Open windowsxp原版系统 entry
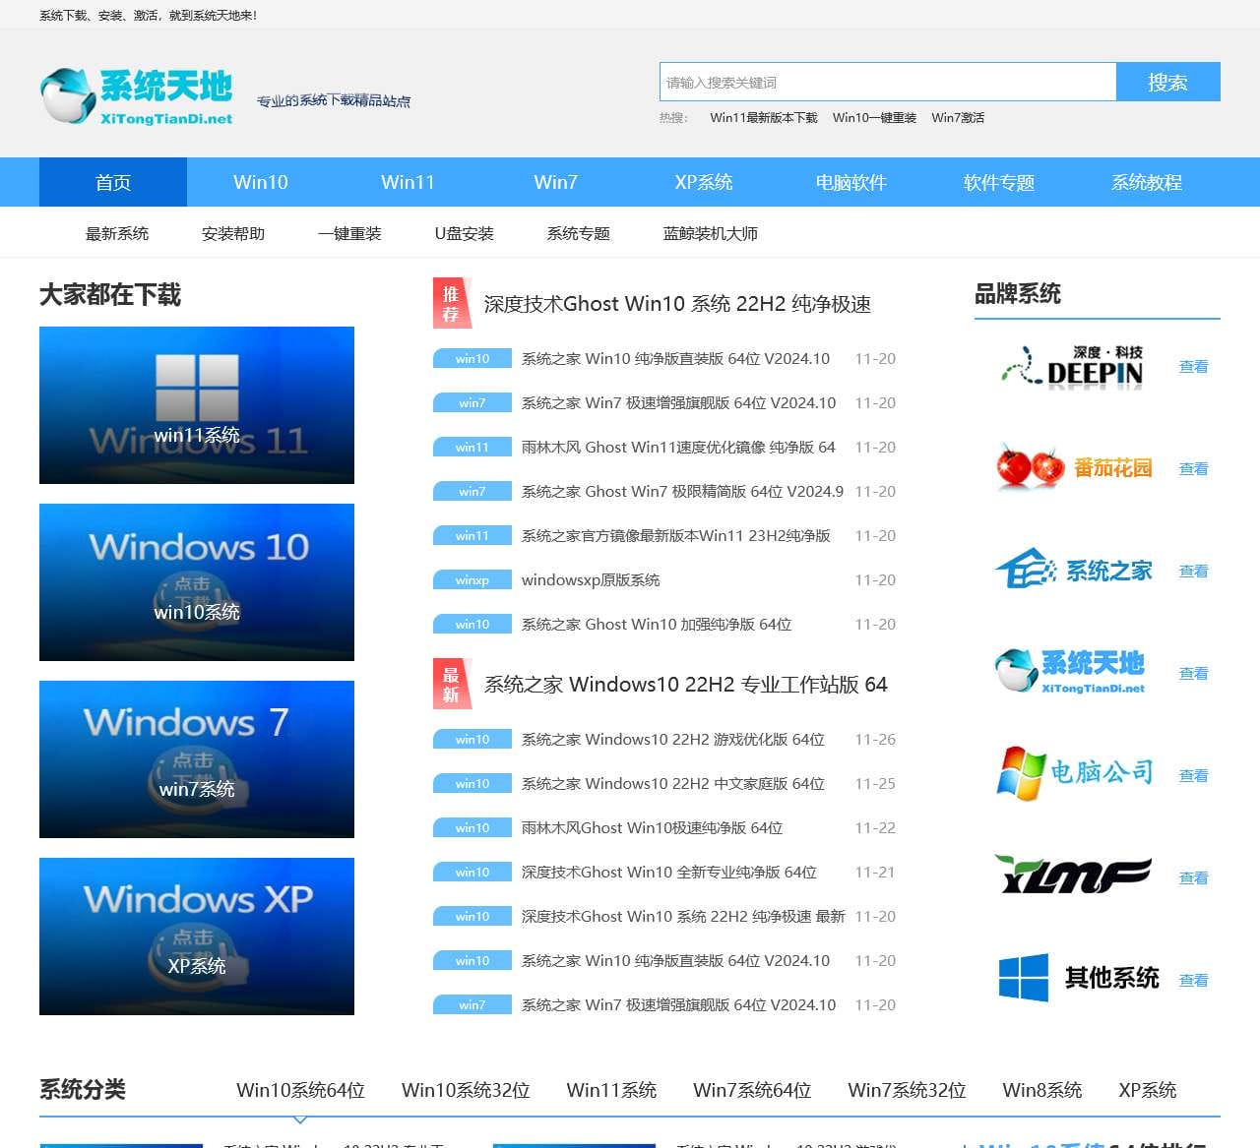Screen dimensions: 1260x1148 591,580
